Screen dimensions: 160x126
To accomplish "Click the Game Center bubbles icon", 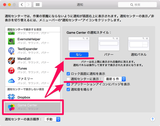I will (11, 107).
